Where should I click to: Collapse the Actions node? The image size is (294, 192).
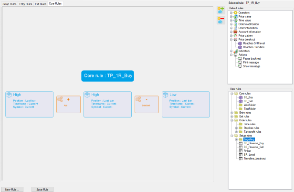coord(231,55)
